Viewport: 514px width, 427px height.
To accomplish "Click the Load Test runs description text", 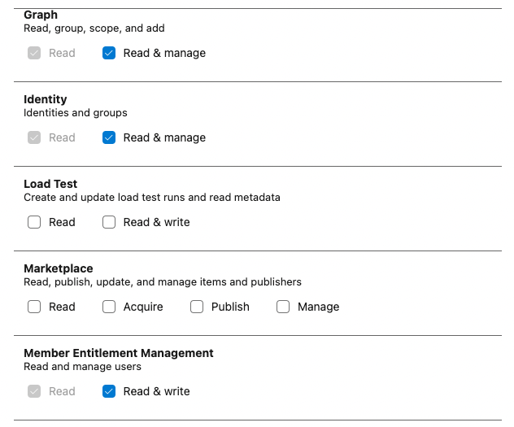I will (152, 198).
